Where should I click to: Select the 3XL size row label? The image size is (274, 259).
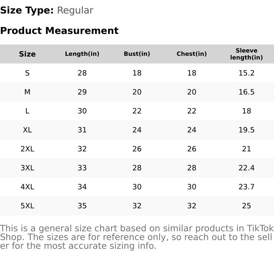tap(27, 168)
